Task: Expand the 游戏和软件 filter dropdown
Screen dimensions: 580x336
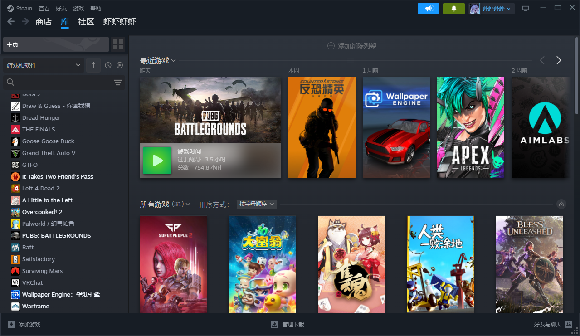Action: (x=44, y=65)
